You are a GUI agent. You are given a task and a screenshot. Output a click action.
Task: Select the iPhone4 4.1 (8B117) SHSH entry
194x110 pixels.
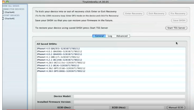coord(111,57)
